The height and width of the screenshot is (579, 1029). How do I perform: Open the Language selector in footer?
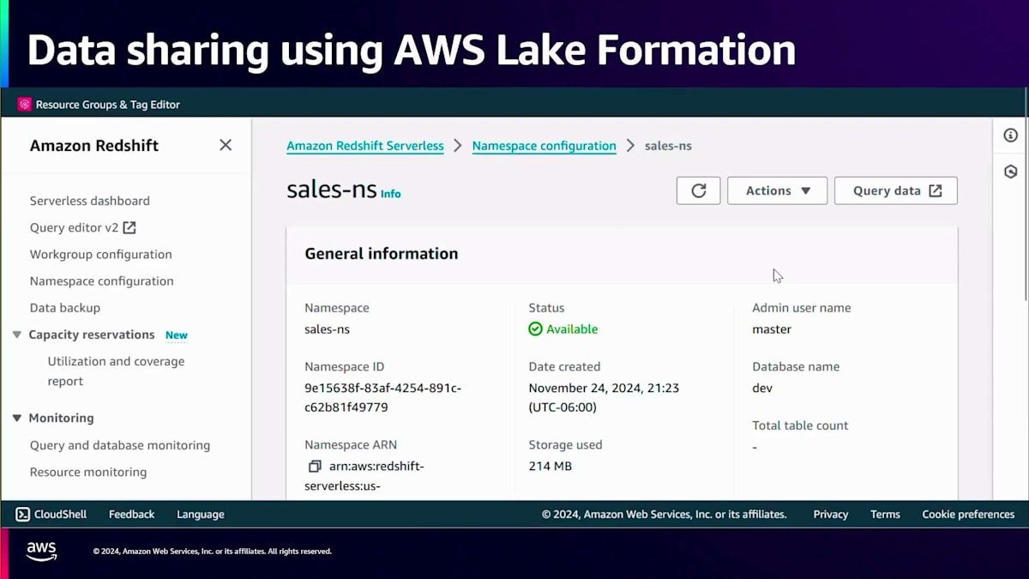coord(201,515)
